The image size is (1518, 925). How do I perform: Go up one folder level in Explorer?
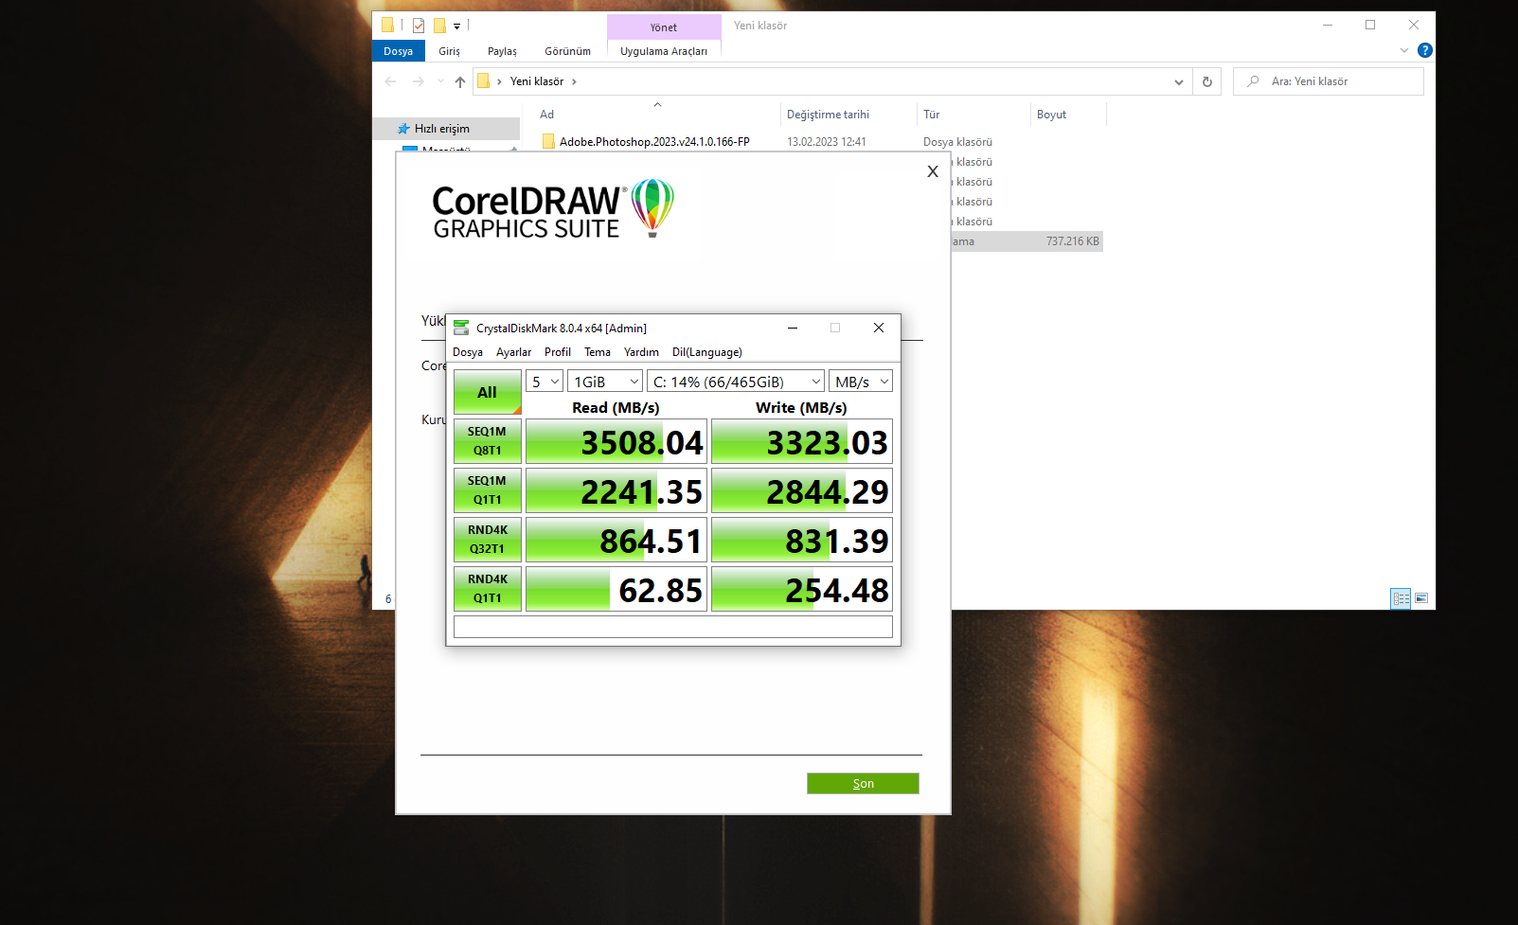[460, 81]
